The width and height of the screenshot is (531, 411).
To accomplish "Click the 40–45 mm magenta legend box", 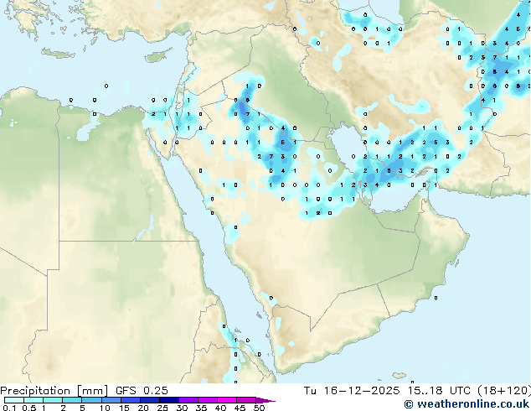I will click(227, 400).
